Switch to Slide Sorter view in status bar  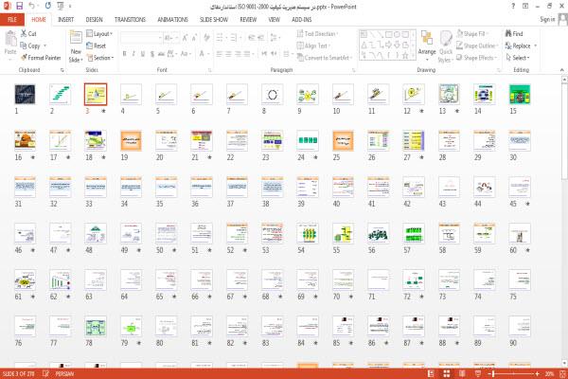447,373
